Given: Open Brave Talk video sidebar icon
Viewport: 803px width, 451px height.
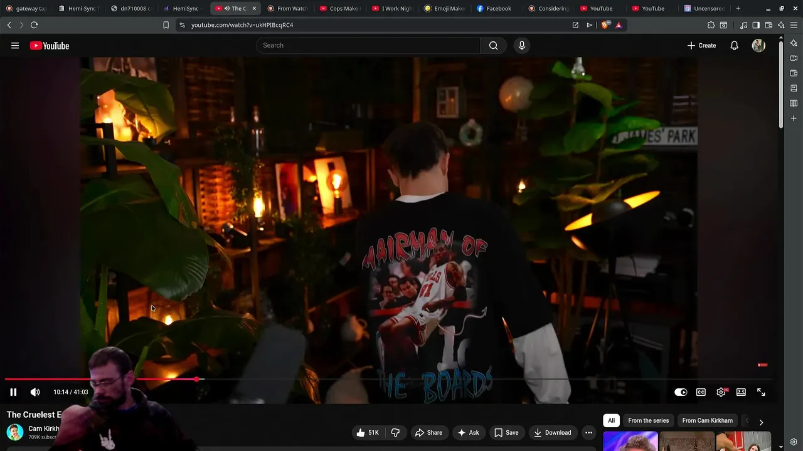Looking at the screenshot, I should click(794, 58).
